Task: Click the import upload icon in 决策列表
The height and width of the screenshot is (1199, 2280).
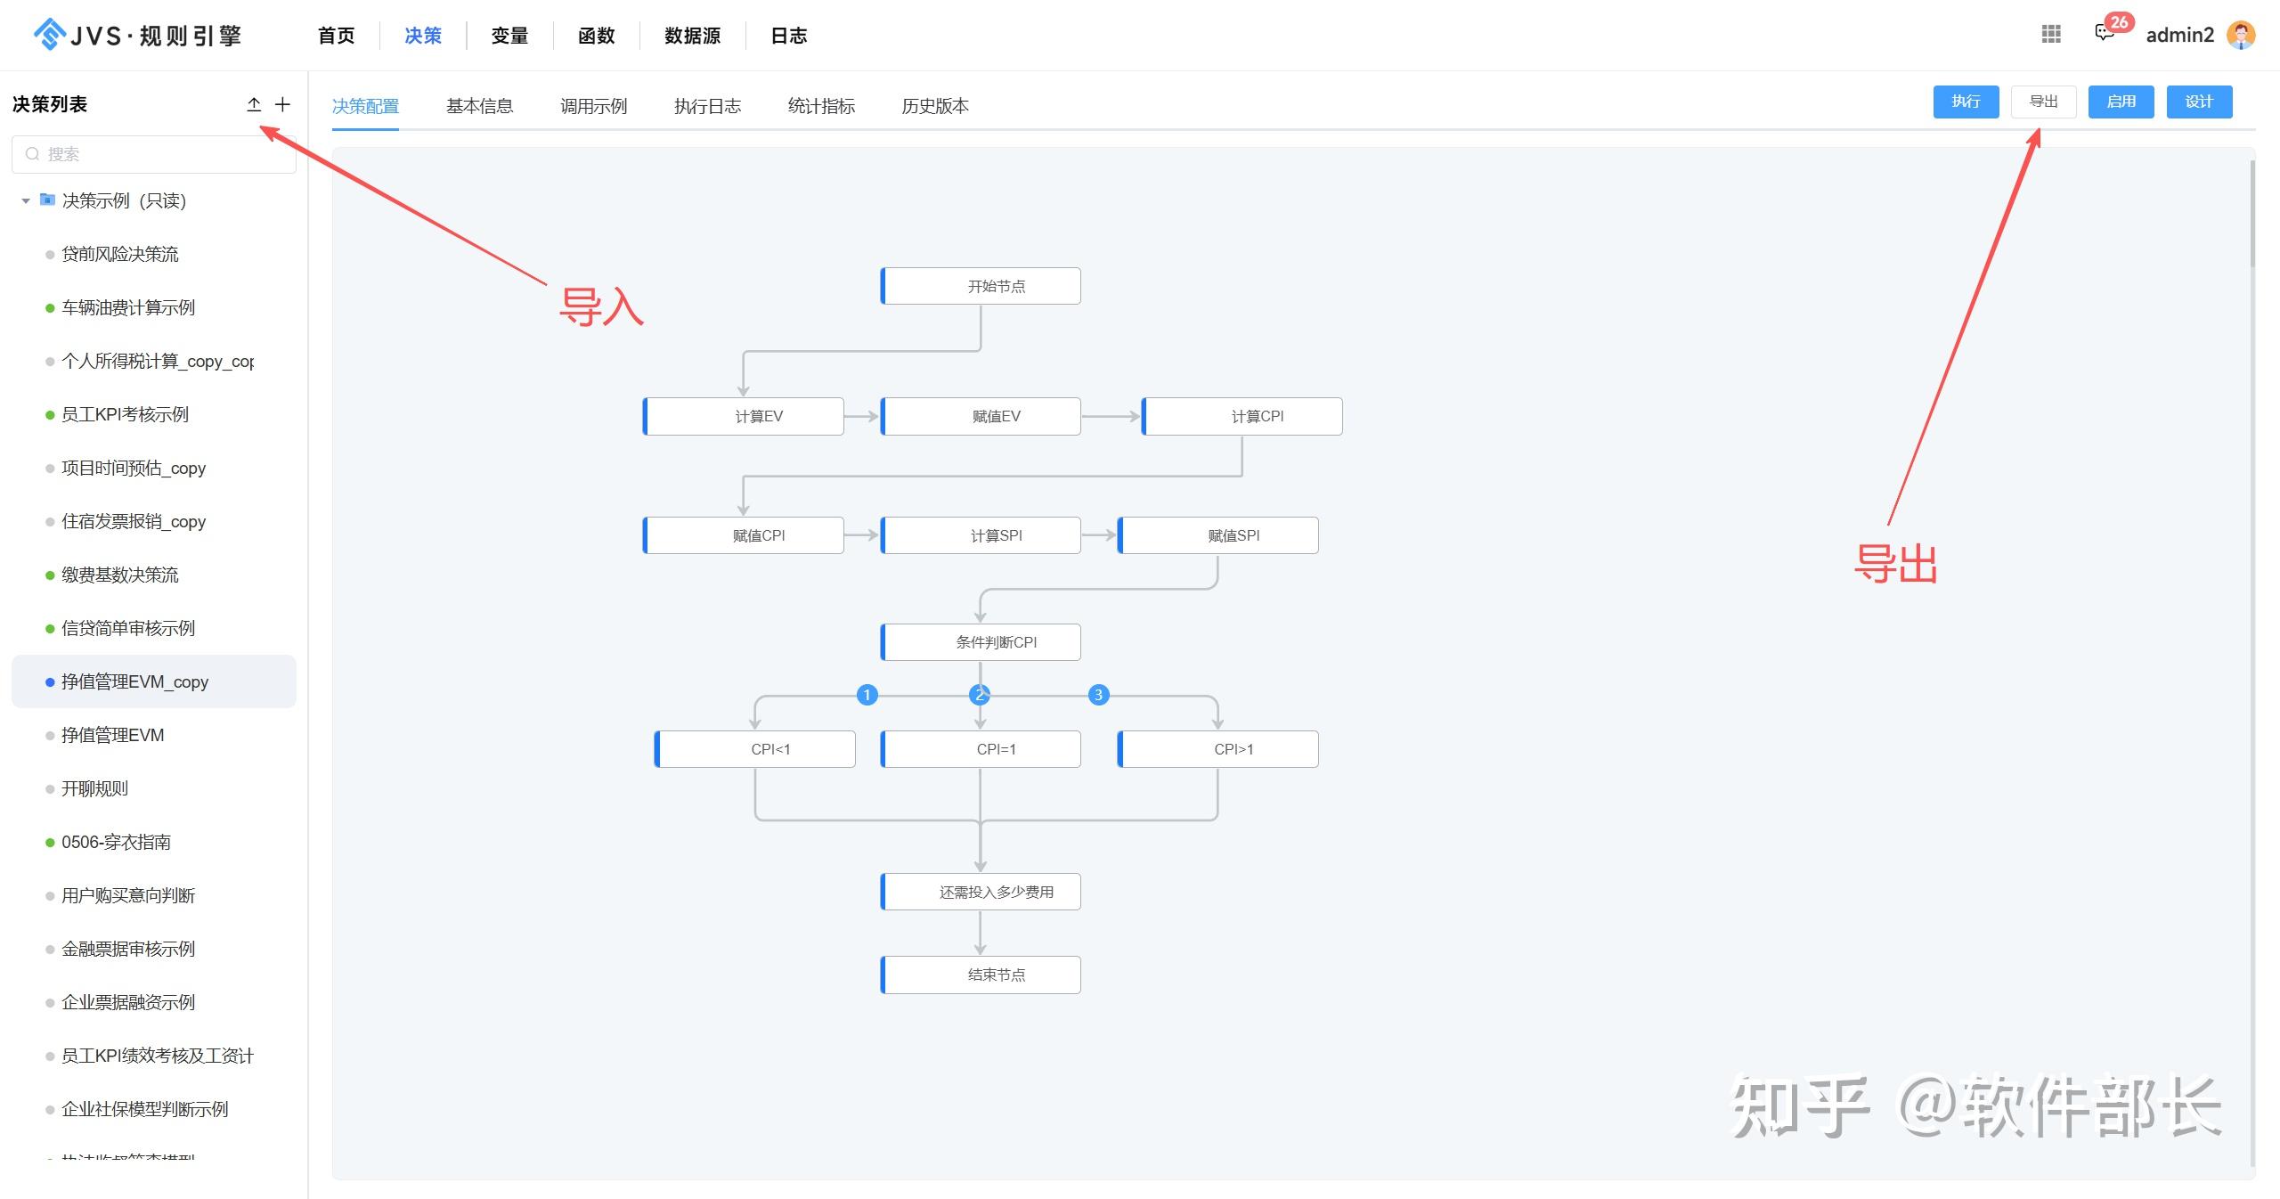Action: [254, 104]
